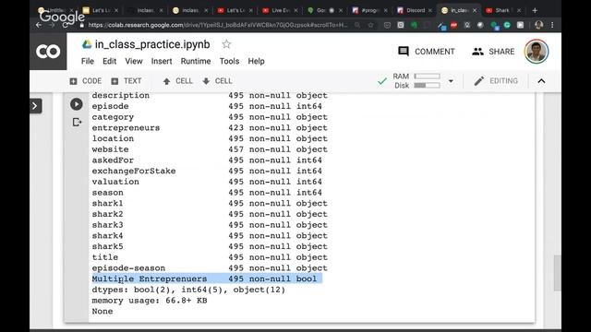The height and width of the screenshot is (332, 591).
Task: Click the 'None' output line
Action: (103, 312)
